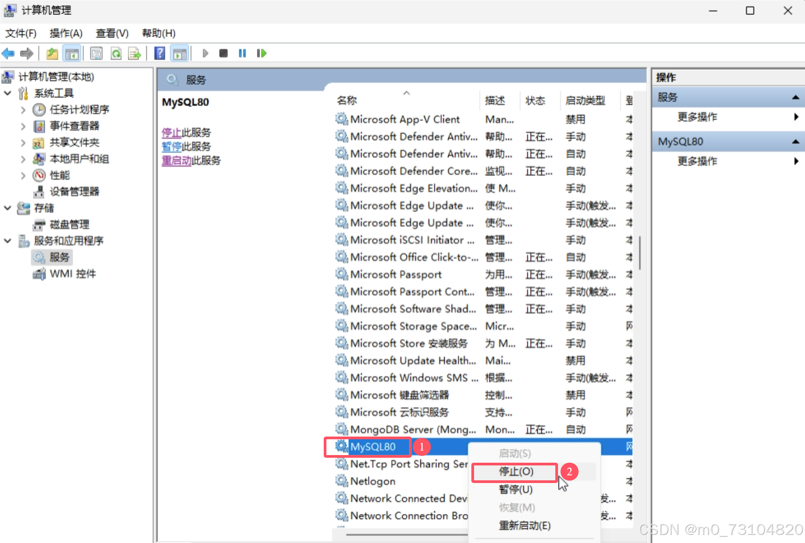Click the 停止 此服务 link
The height and width of the screenshot is (543, 805).
[172, 133]
